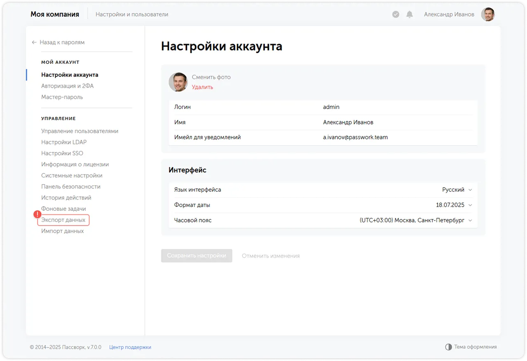Click the Логин field value admin
The width and height of the screenshot is (527, 361).
coord(331,107)
